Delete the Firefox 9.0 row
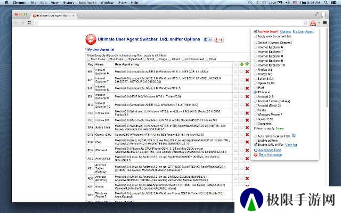The height and width of the screenshot is (213, 341). tap(247, 120)
